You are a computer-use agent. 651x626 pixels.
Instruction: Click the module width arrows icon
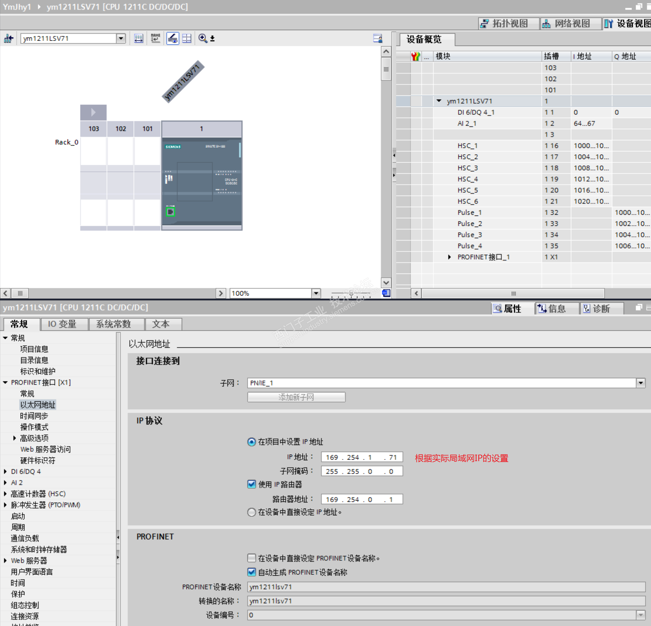click(x=138, y=38)
